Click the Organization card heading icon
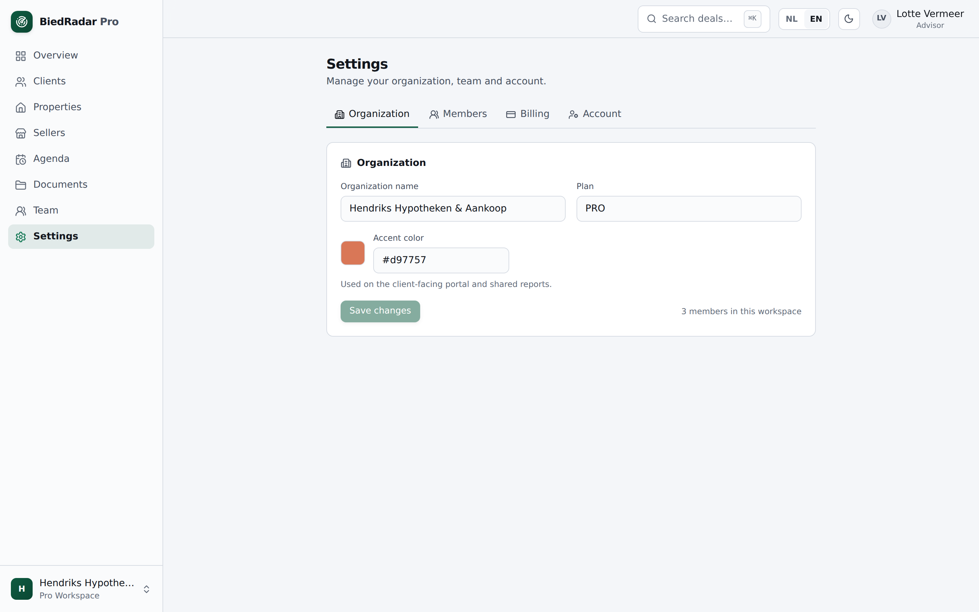The image size is (979, 612). [x=346, y=163]
